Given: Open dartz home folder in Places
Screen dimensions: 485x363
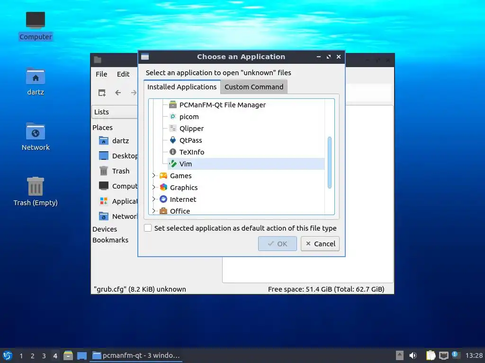Looking at the screenshot, I should coord(115,141).
